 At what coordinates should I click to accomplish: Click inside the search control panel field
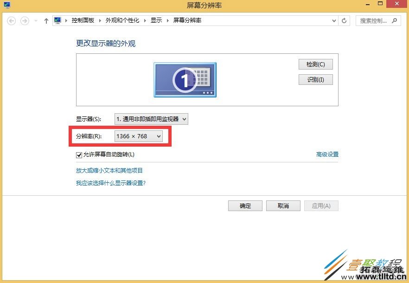point(373,20)
